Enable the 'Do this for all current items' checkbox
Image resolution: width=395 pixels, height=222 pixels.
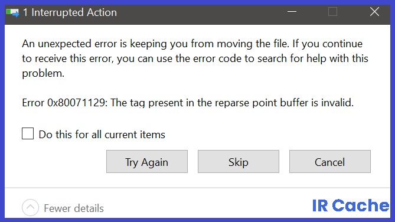pos(28,133)
